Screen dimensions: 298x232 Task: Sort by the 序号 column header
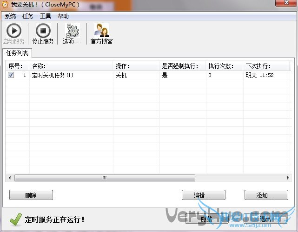pyautogui.click(x=18, y=66)
